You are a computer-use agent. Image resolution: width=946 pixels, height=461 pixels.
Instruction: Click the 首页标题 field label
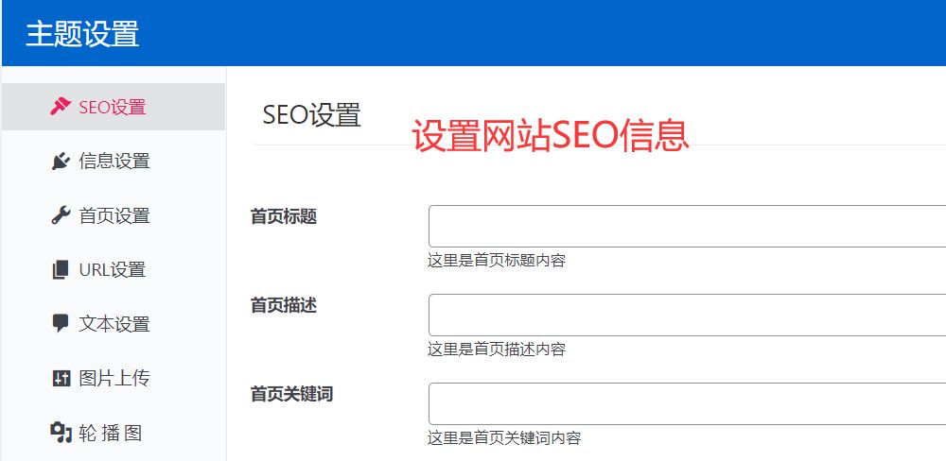tap(284, 216)
